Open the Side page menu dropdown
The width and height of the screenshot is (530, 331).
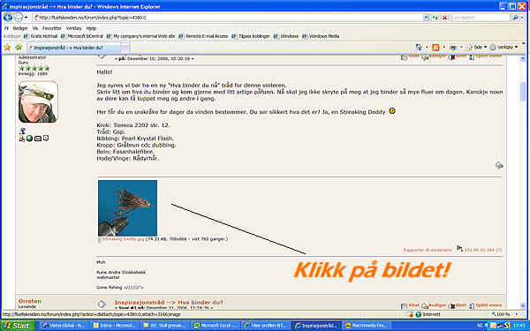pyautogui.click(x=477, y=48)
